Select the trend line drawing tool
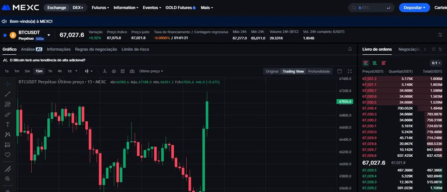This screenshot has height=192, width=447. pos(8,94)
